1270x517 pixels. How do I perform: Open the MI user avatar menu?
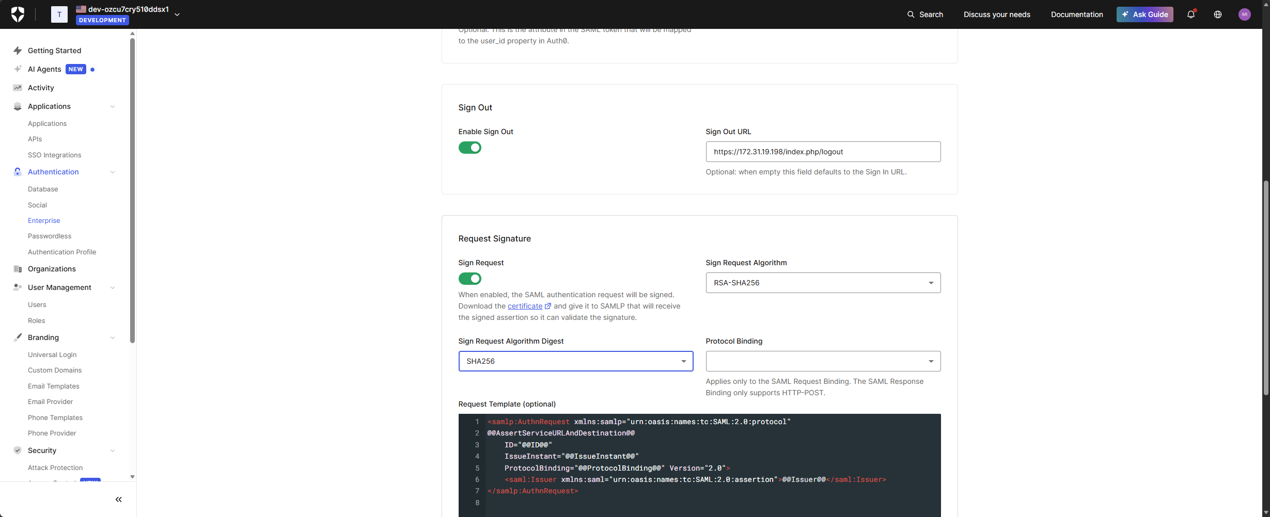[1245, 14]
